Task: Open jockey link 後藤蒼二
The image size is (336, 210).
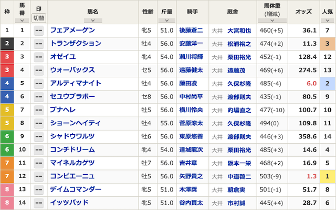Action: point(191,31)
